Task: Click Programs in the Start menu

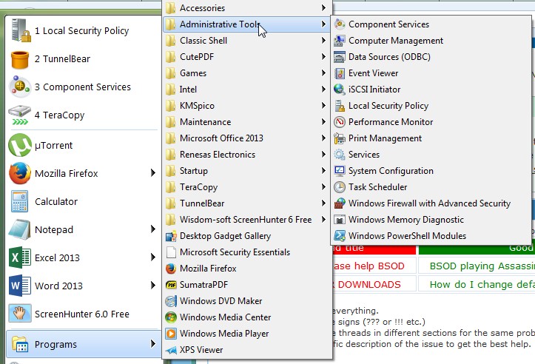Action: 84,344
